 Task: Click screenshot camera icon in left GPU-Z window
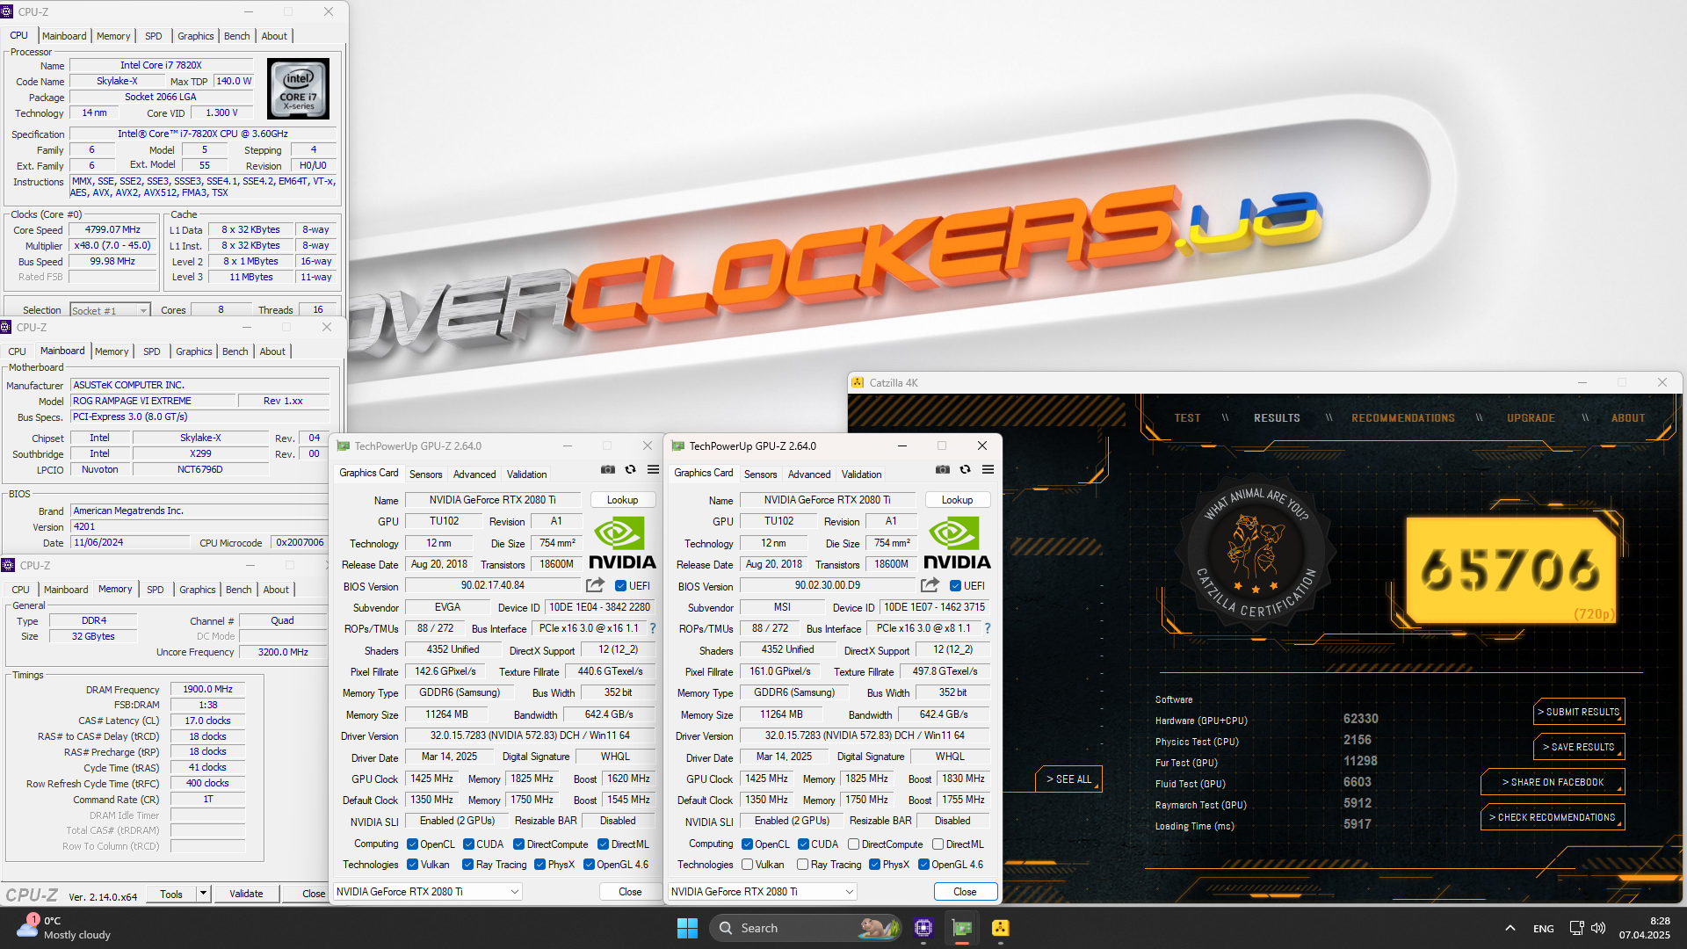coord(607,470)
